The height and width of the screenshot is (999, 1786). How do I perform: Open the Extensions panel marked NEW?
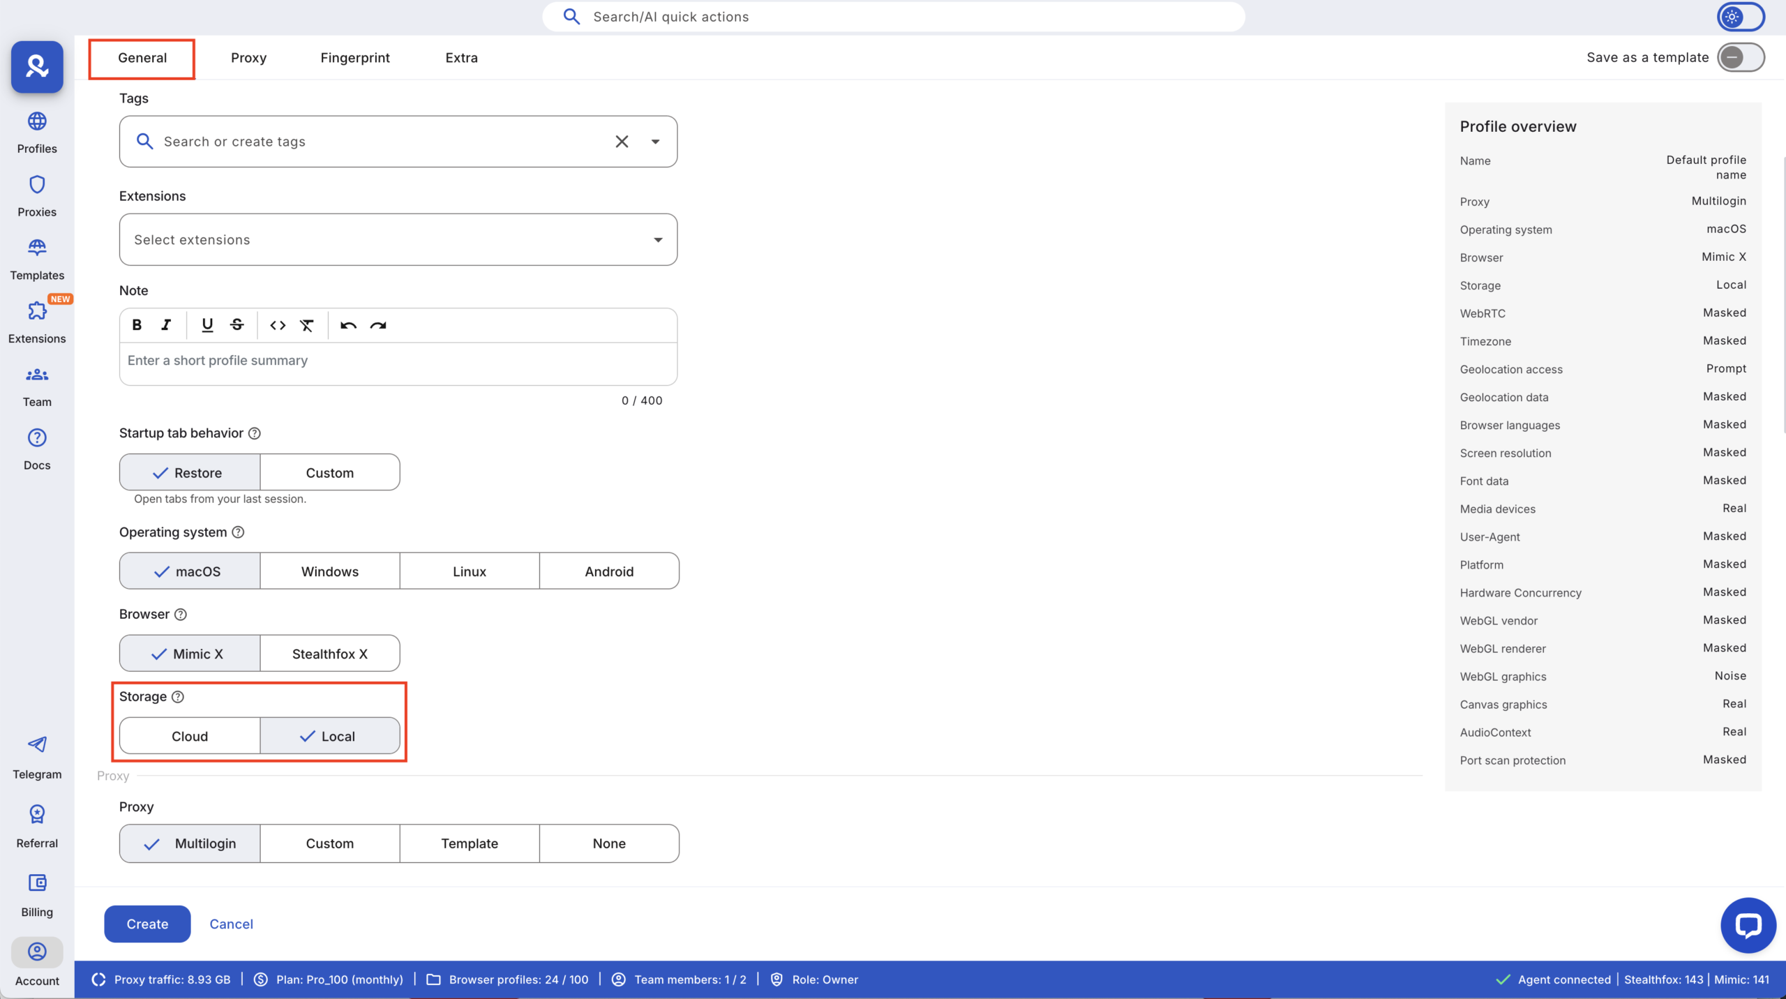(36, 320)
